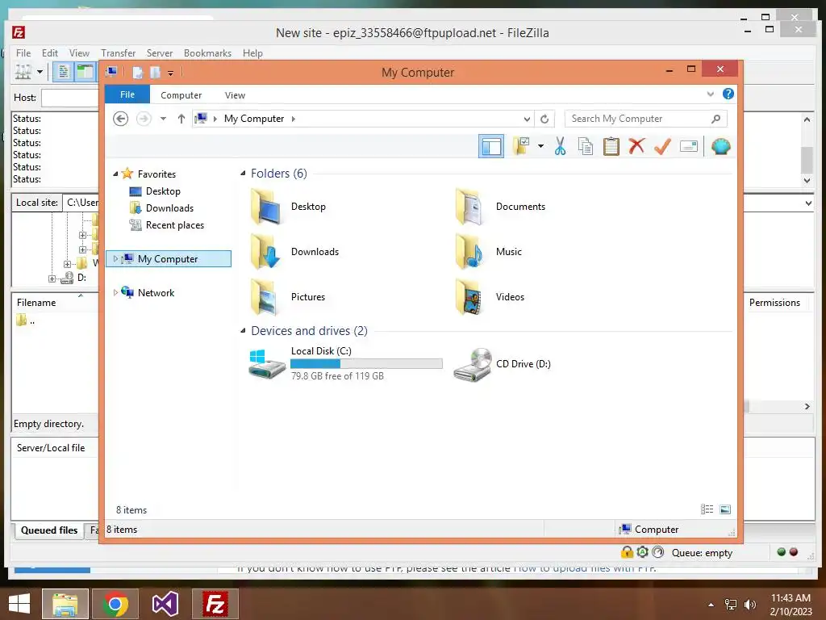Expand the My Computer tree node arrow

pyautogui.click(x=115, y=259)
